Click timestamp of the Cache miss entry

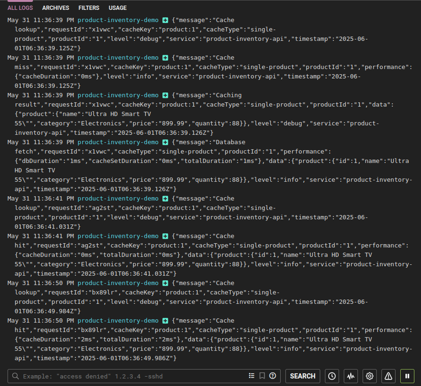click(x=40, y=57)
